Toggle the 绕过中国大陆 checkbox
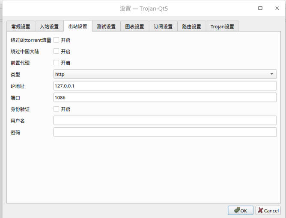Screen dimensions: 286x218 coord(56,51)
